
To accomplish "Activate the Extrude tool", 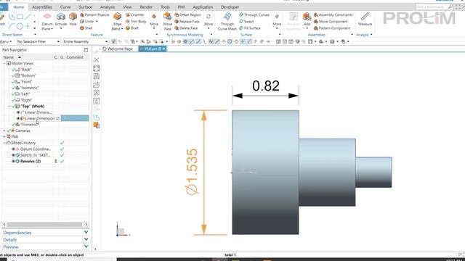I will [x=61, y=20].
